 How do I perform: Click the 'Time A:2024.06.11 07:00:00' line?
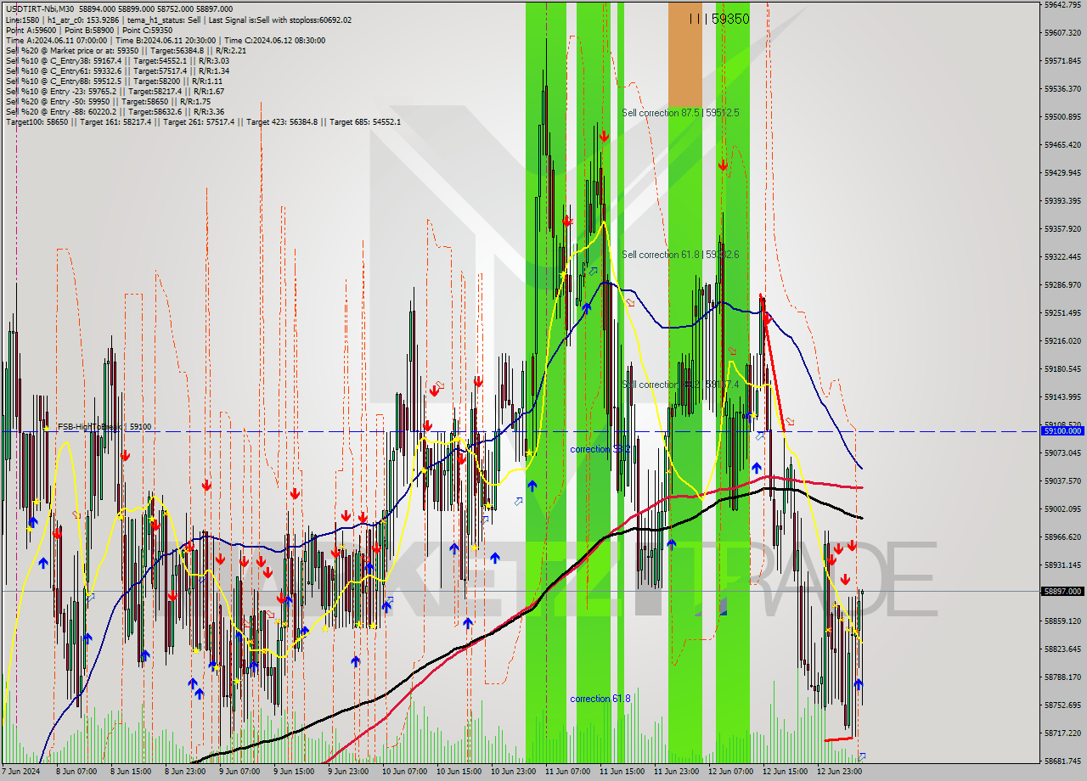coord(165,40)
